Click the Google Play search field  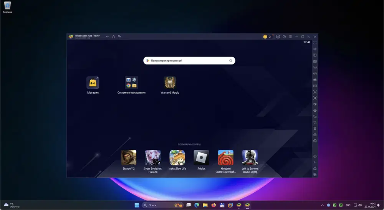pos(189,61)
